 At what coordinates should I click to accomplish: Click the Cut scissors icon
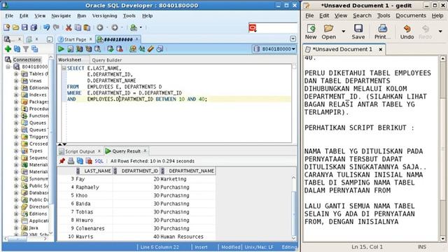pyautogui.click(x=69, y=27)
